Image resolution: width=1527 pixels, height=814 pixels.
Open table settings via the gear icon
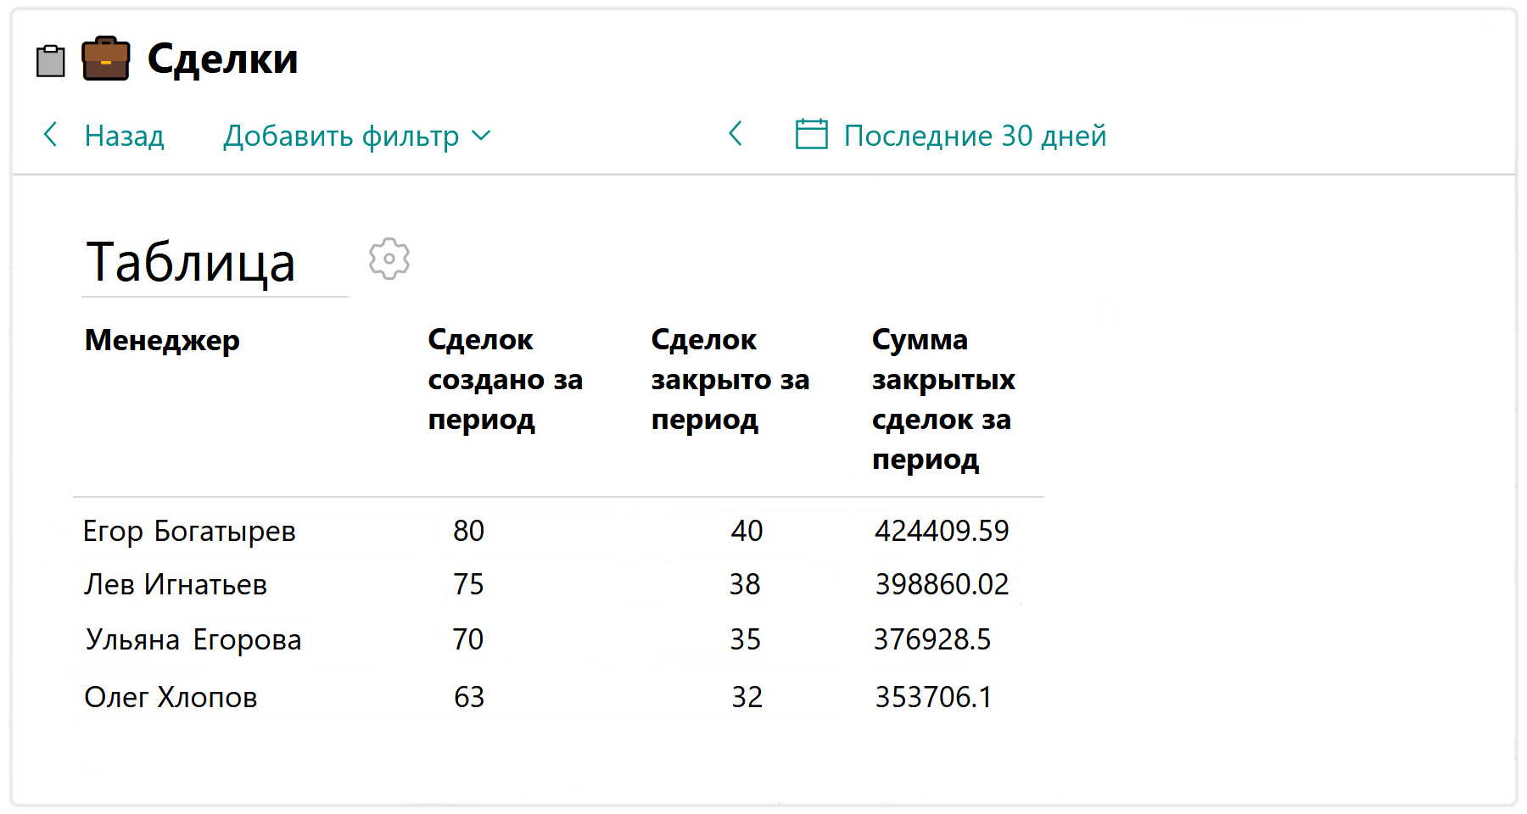389,259
